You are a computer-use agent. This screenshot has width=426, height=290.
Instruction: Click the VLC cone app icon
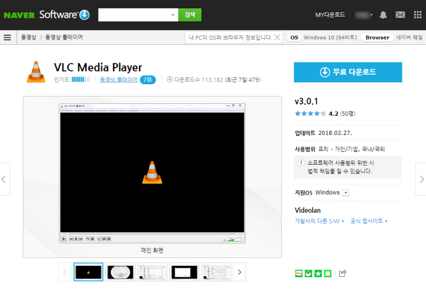pos(36,72)
